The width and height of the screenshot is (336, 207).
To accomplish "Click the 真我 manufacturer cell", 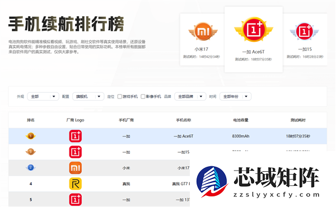I will [126, 184].
